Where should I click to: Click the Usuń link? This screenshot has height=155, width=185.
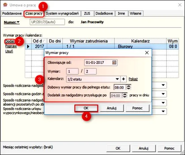coord(9,51)
